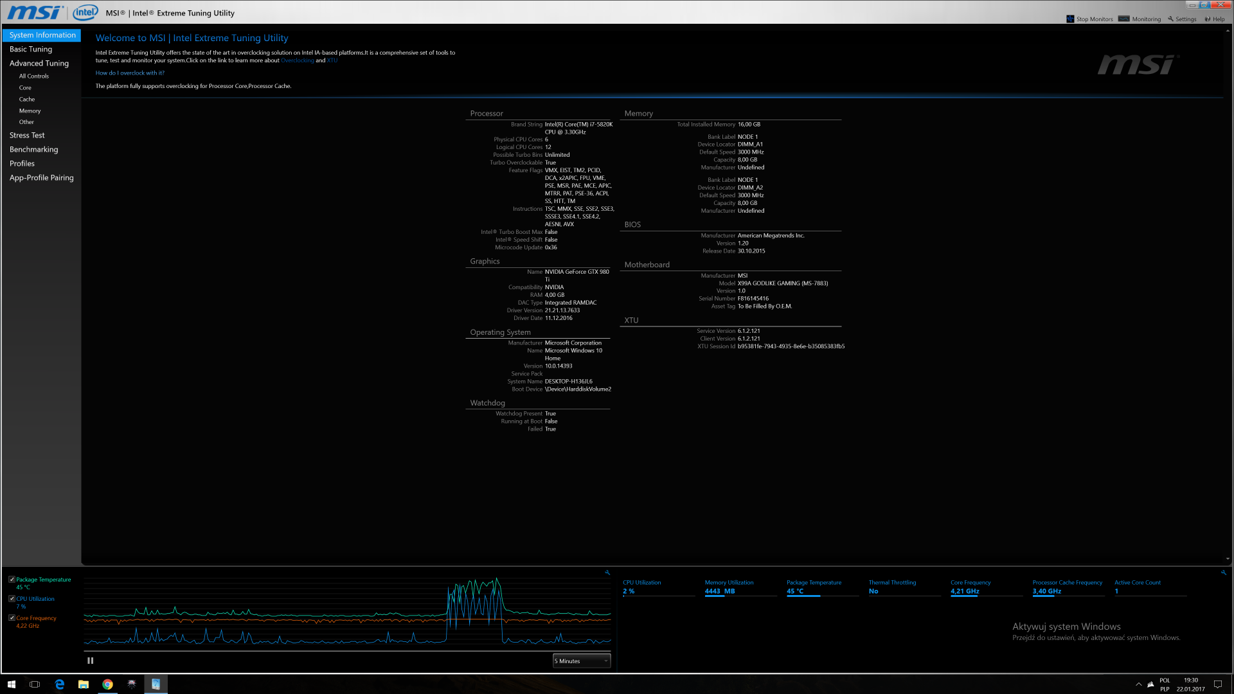Open the Profiles section
1234x694 pixels.
click(x=22, y=164)
